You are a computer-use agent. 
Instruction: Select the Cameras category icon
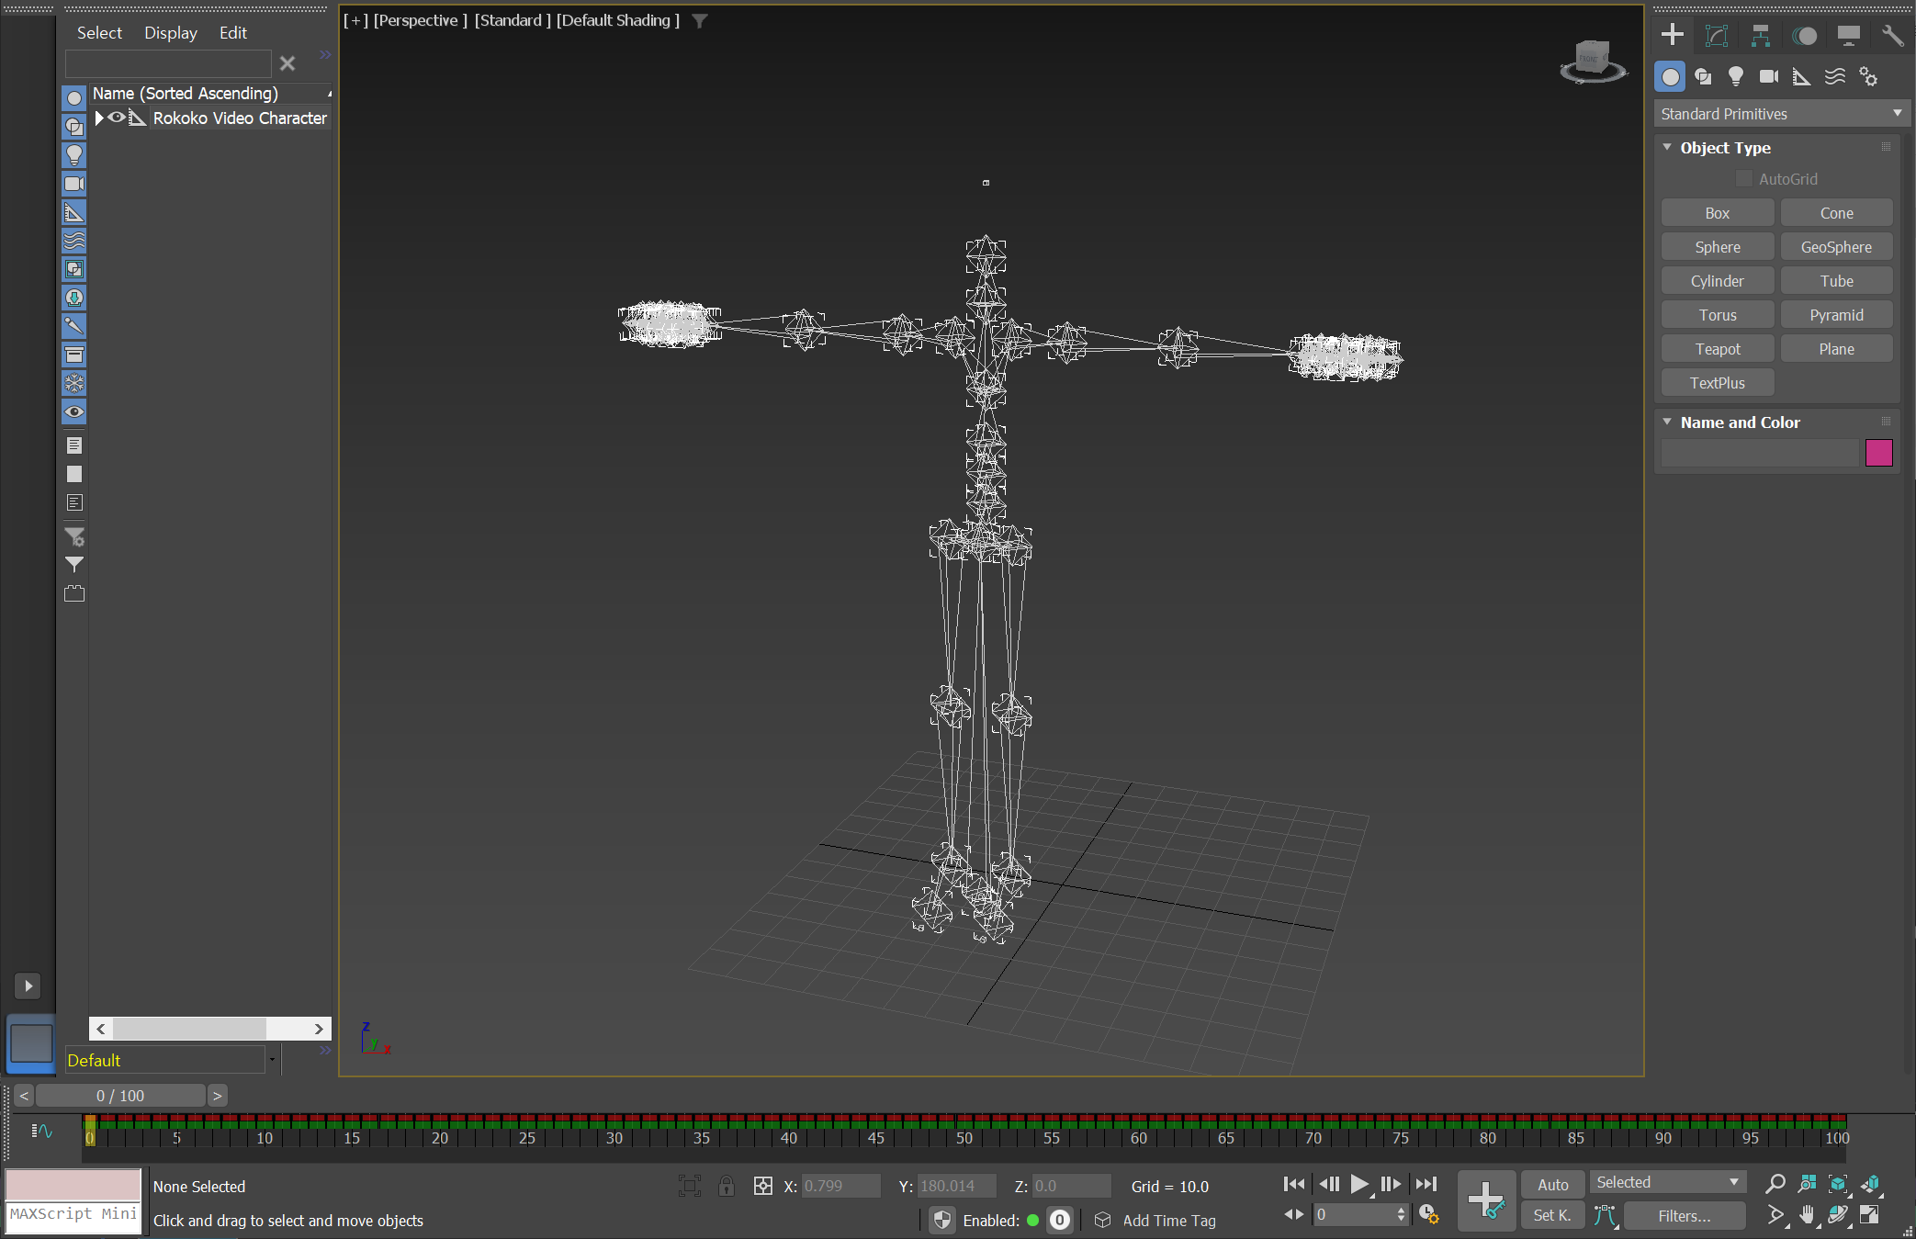pyautogui.click(x=1768, y=77)
